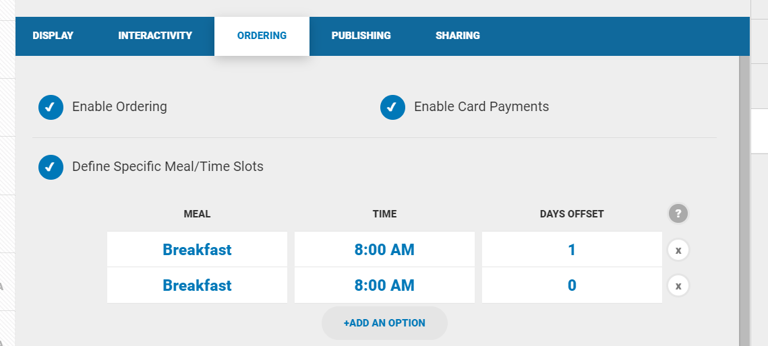Go to the Publishing tab
The height and width of the screenshot is (346, 768).
tap(361, 36)
